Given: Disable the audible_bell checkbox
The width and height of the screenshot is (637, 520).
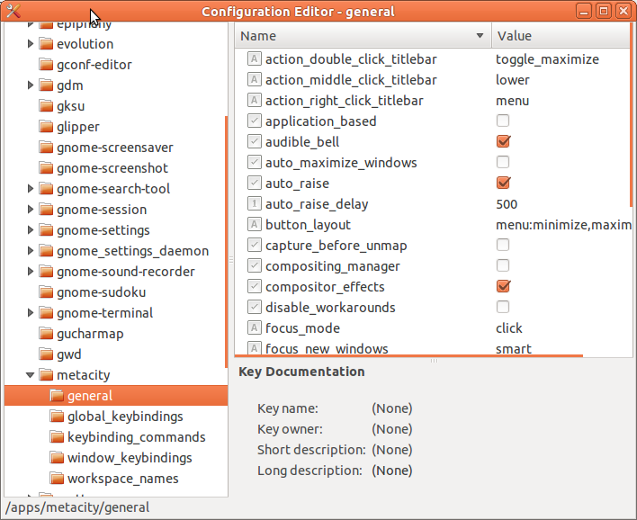Looking at the screenshot, I should pyautogui.click(x=503, y=142).
